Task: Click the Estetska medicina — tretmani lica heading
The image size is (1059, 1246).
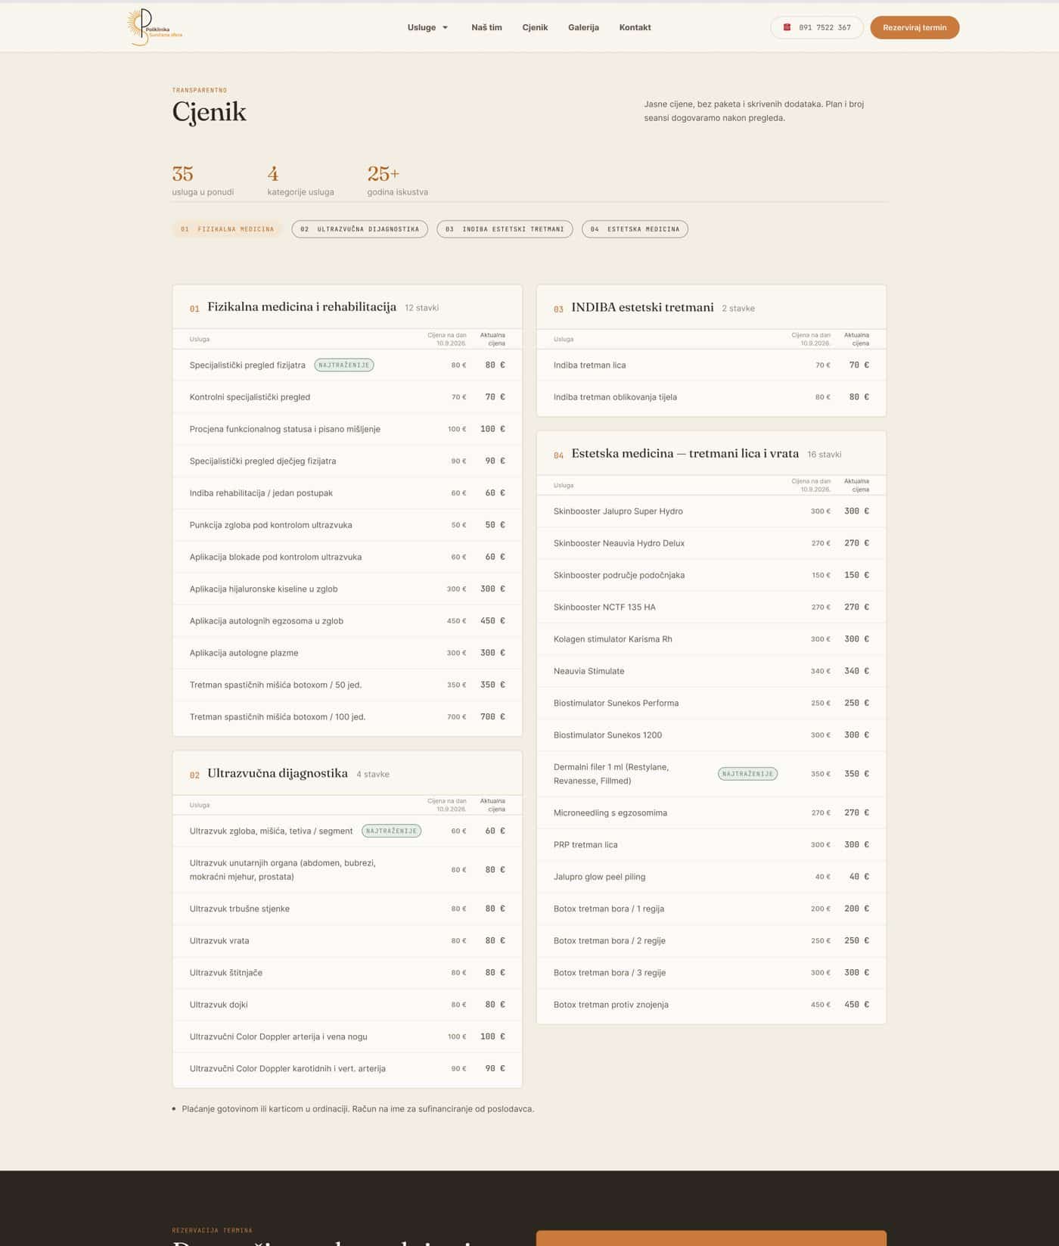Action: click(685, 454)
